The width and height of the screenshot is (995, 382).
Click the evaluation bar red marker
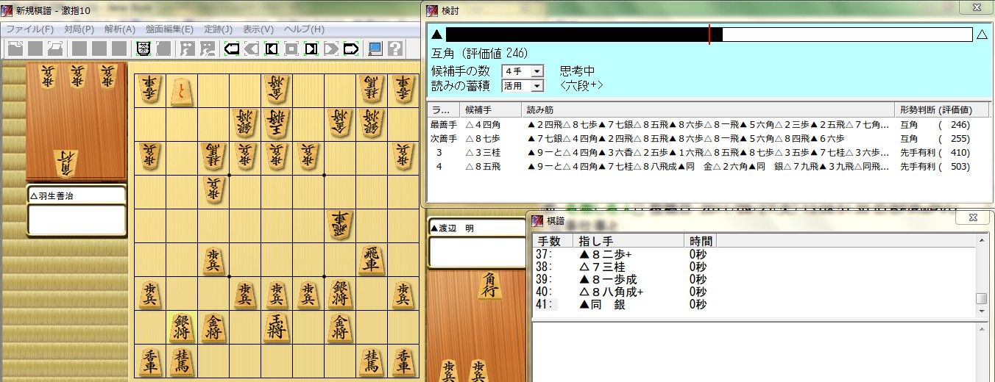point(709,35)
